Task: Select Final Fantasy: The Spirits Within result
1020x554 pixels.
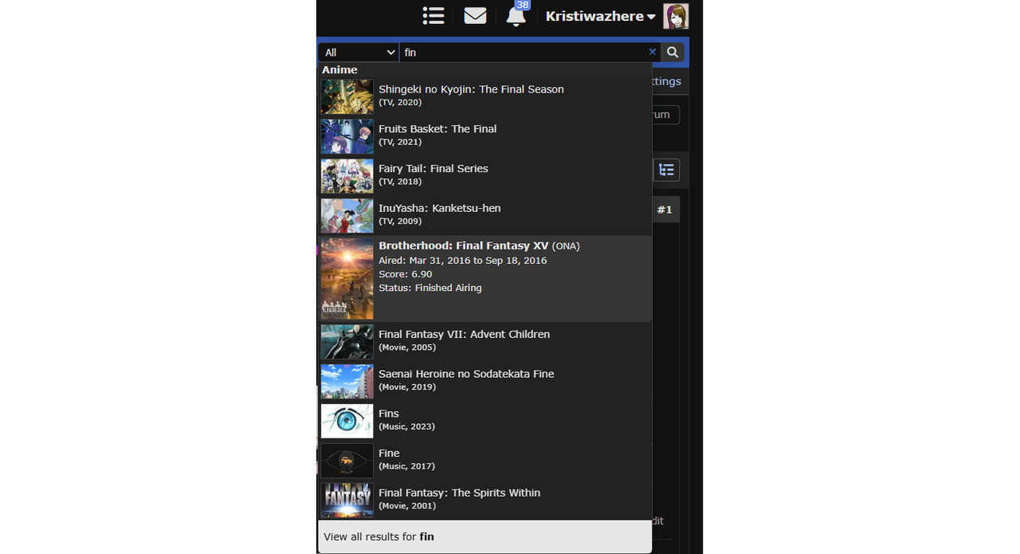Action: (x=485, y=501)
